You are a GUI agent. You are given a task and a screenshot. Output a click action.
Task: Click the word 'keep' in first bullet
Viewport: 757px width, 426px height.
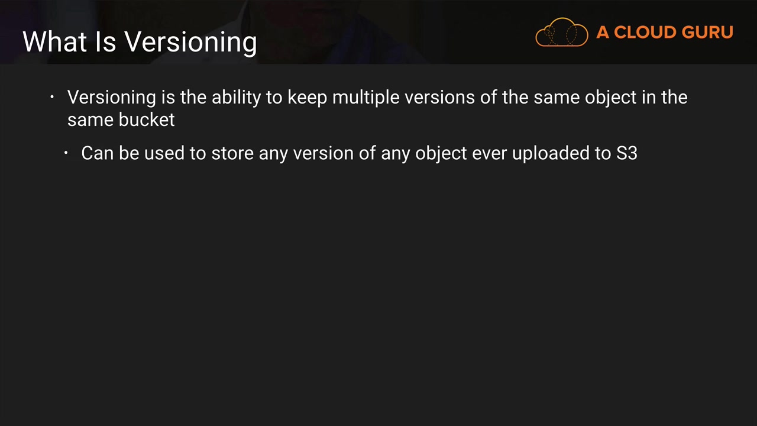click(307, 97)
